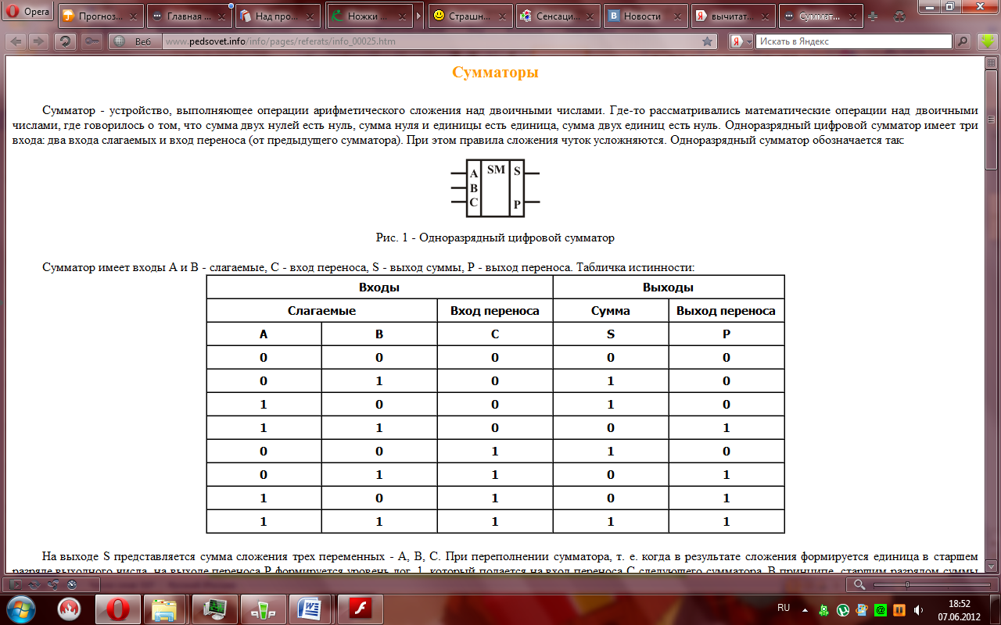
Task: Click the Сумматоры page heading
Action: (495, 73)
